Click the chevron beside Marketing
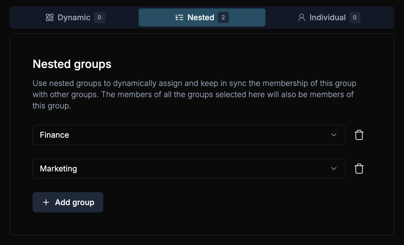The height and width of the screenshot is (245, 404). [x=334, y=169]
